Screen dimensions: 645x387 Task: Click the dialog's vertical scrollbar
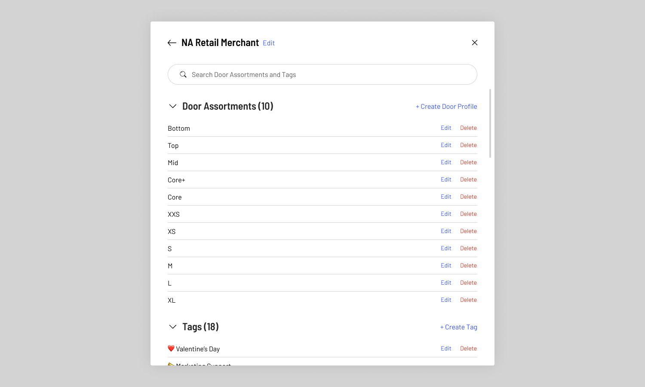tap(490, 123)
